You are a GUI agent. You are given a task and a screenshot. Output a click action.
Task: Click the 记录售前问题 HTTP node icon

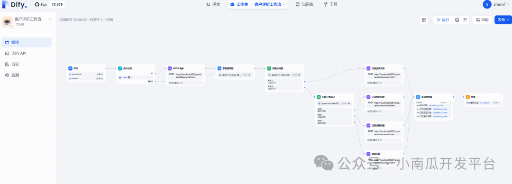368,97
